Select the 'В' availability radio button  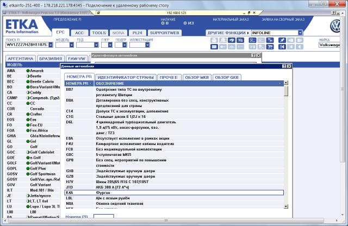[163, 23]
